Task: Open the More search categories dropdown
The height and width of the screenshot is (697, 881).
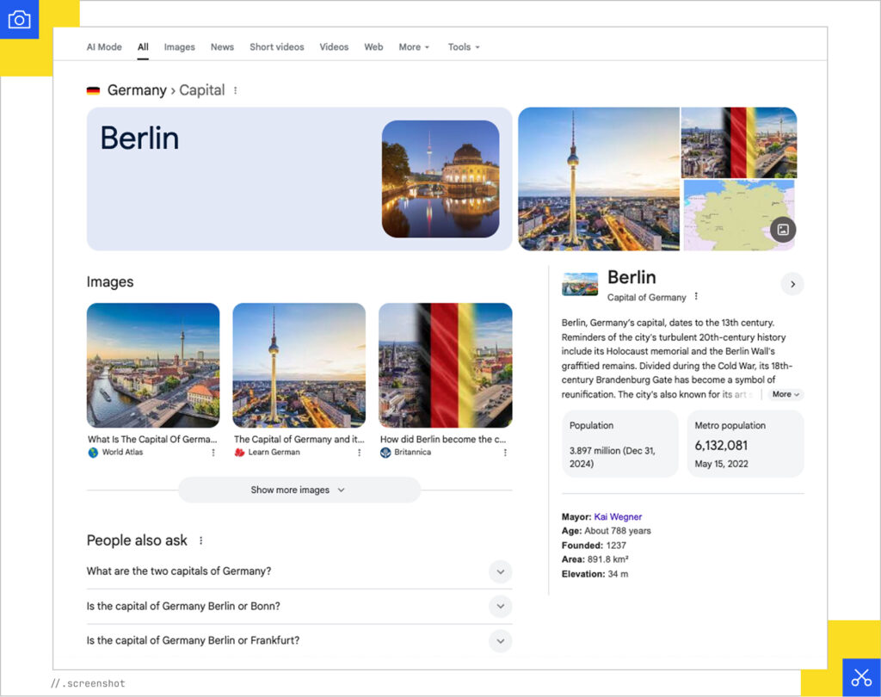Action: point(414,47)
